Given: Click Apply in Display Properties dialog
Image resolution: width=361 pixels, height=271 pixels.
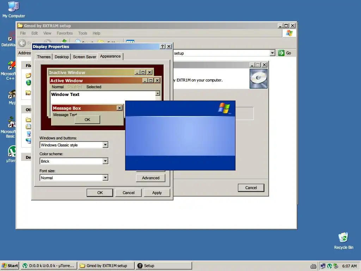Looking at the screenshot, I should click(x=157, y=193).
